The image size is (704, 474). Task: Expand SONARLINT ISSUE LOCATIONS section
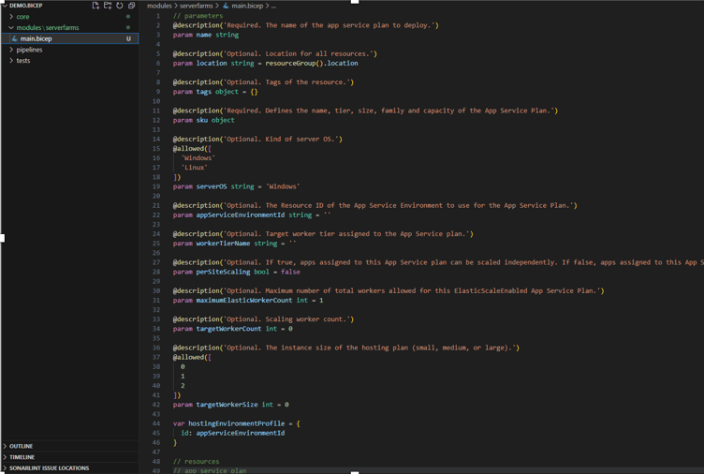pos(5,468)
